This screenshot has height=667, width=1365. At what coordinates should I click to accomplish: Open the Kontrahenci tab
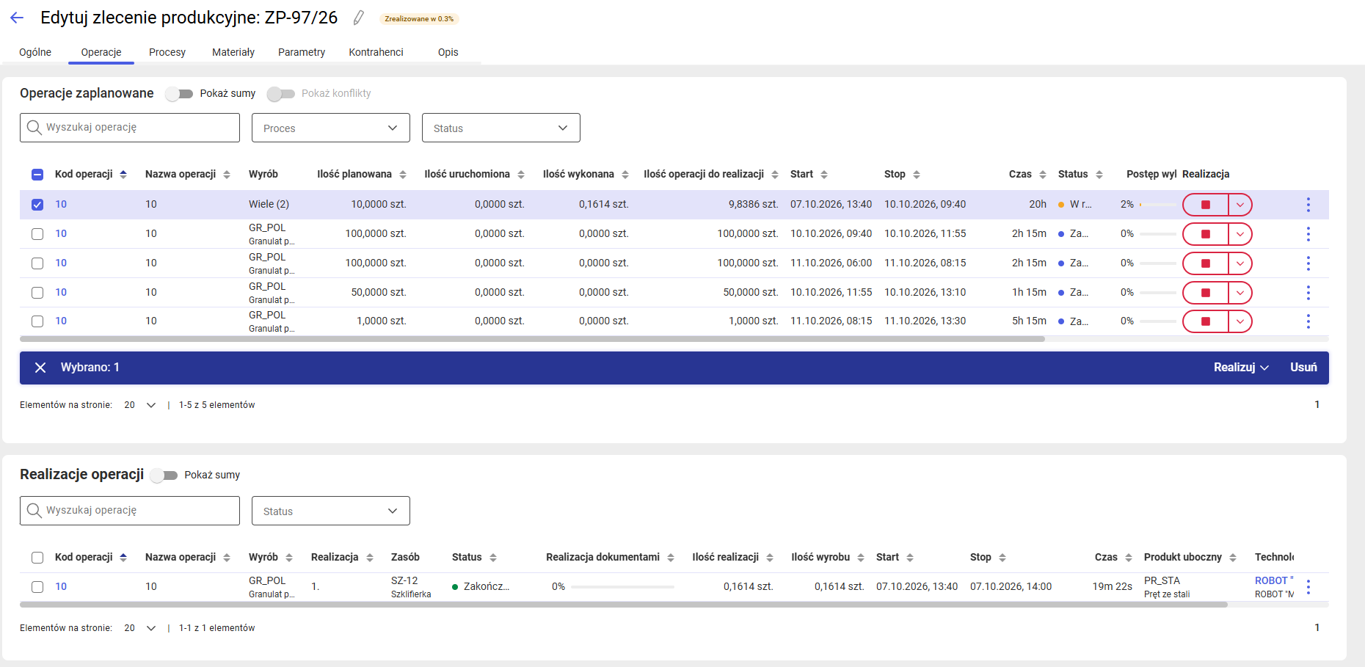click(x=376, y=52)
